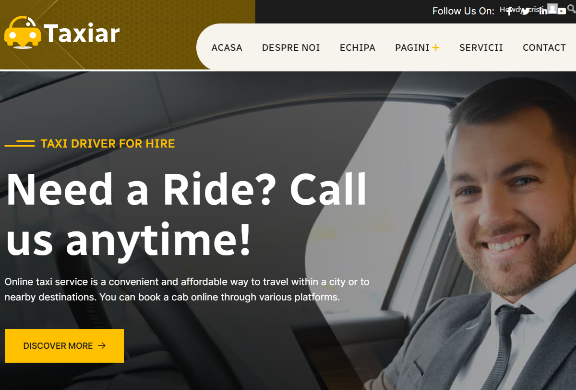Open the Servicii menu item
The width and height of the screenshot is (576, 390).
pyautogui.click(x=481, y=47)
